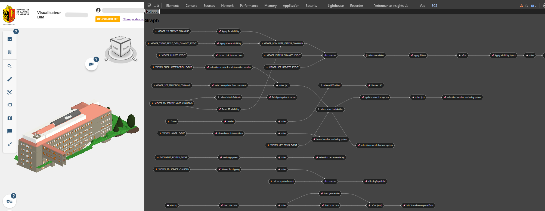Select the box selection tool icon

click(10, 105)
